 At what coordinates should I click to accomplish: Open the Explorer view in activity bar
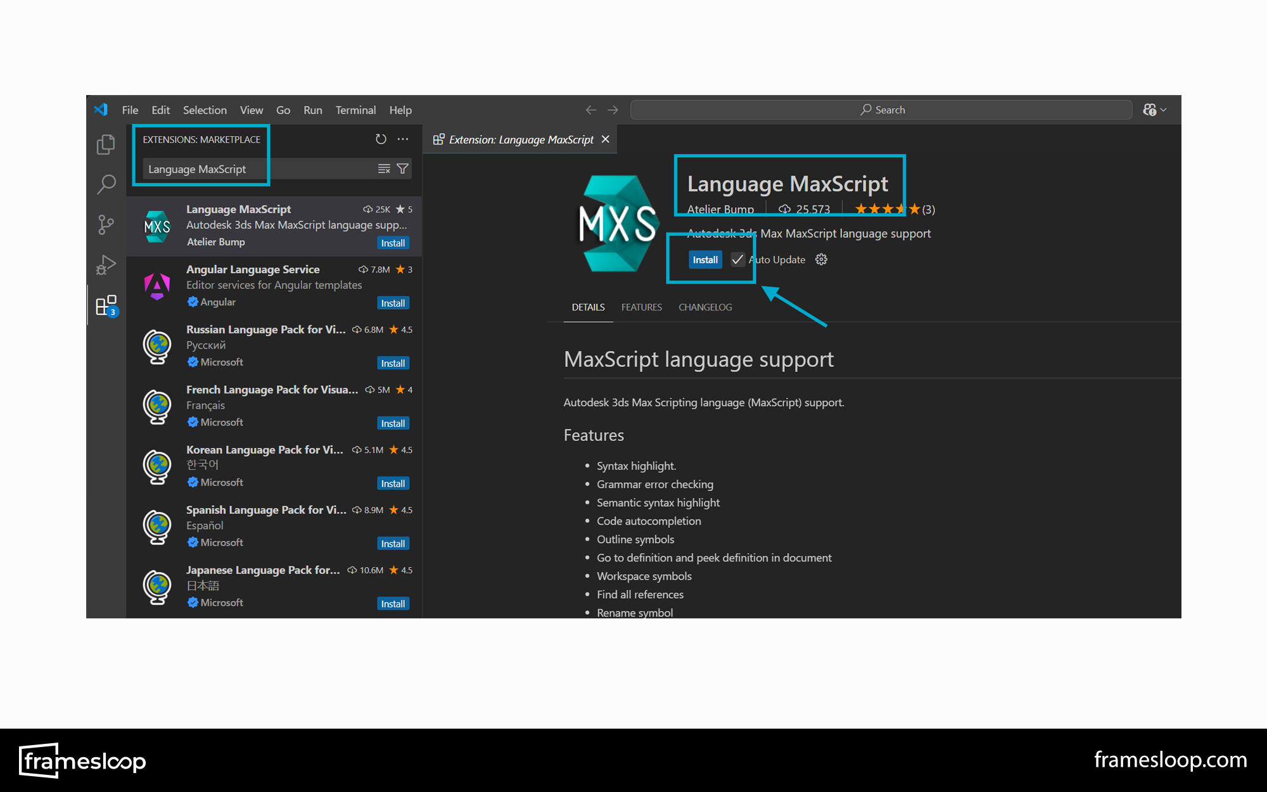(106, 144)
